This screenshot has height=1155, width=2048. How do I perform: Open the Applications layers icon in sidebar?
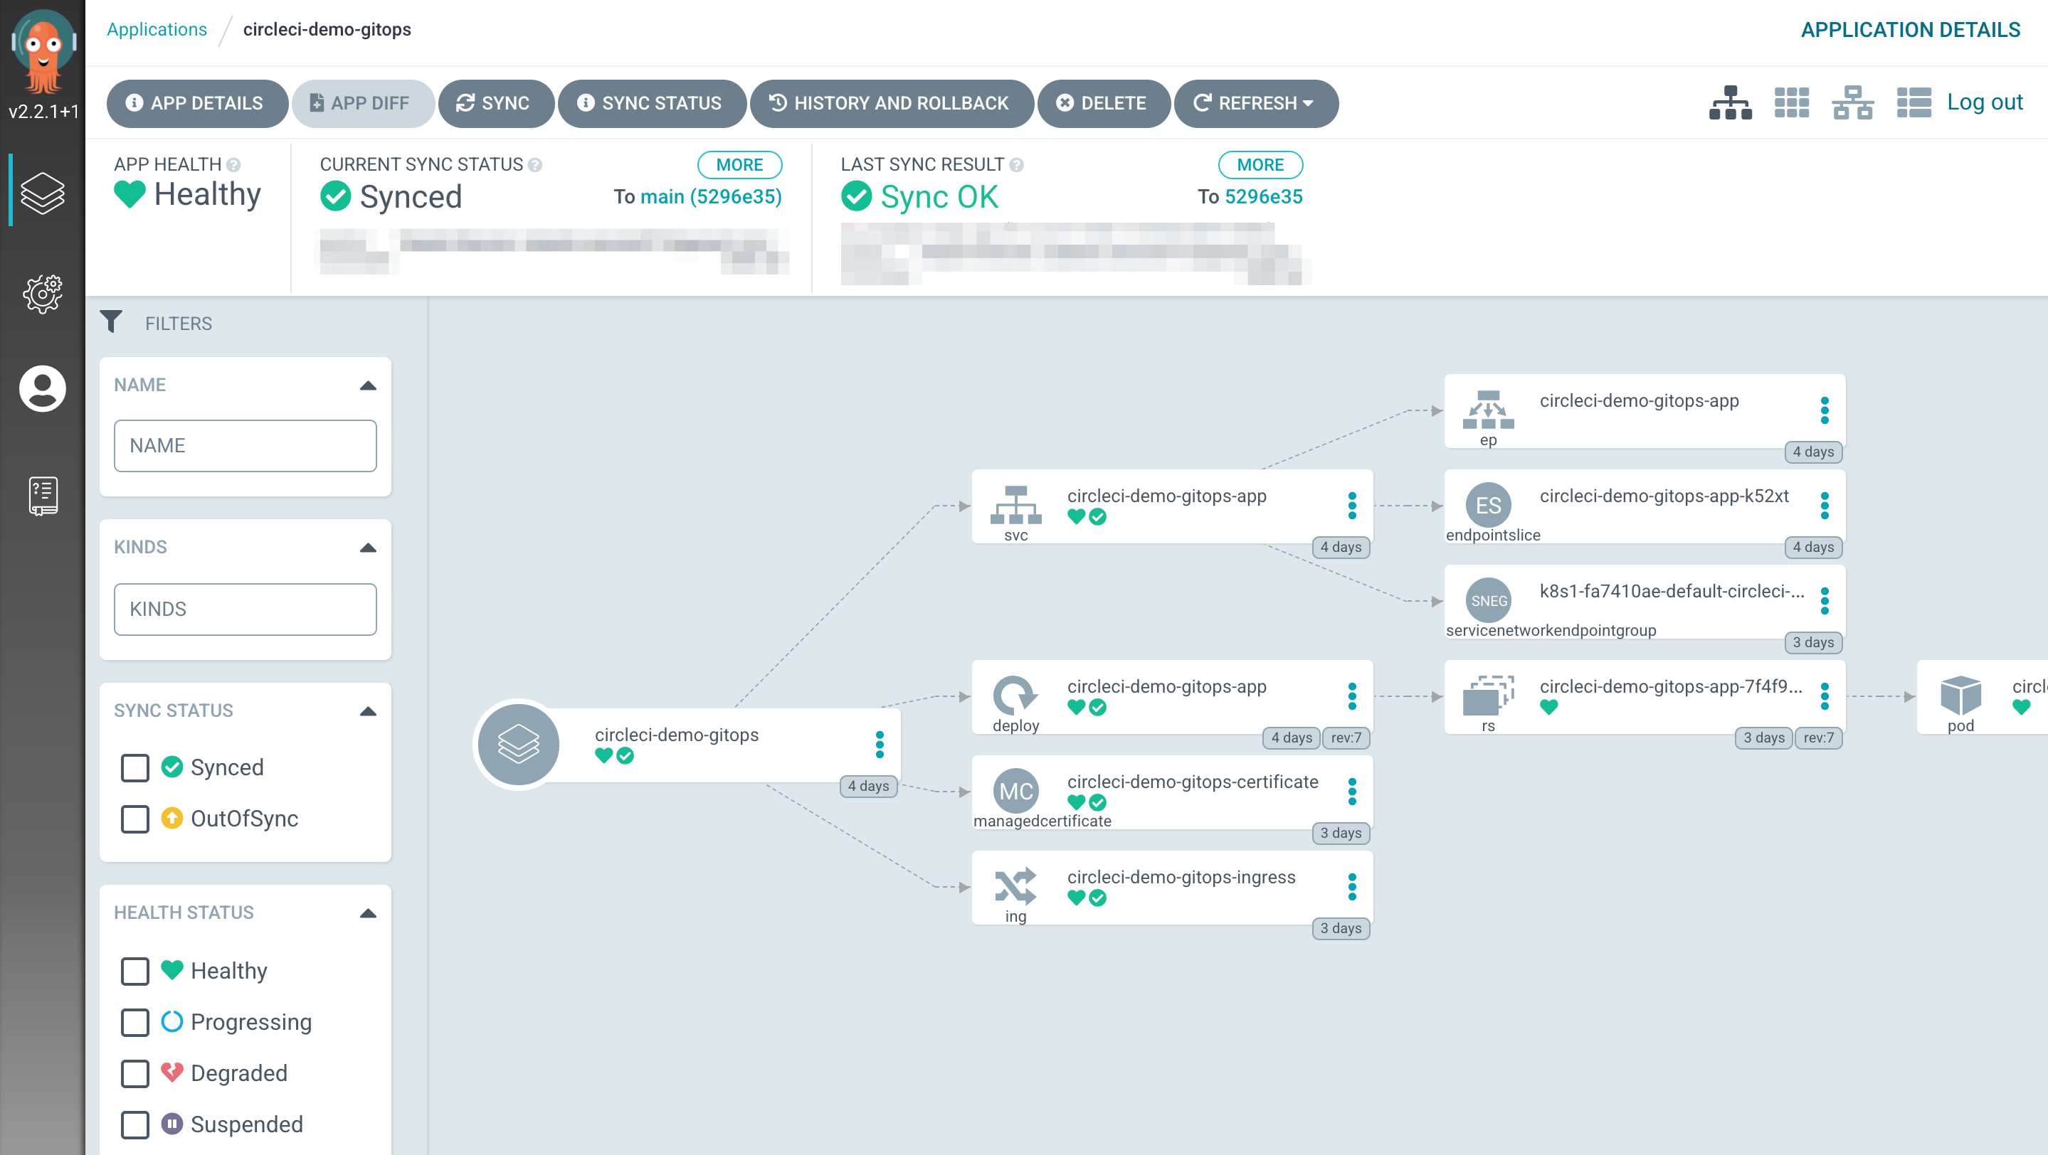pos(42,192)
